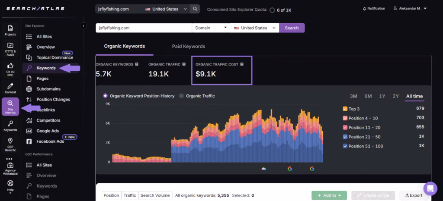Viewport: 443px width, 201px height.
Task: Select the 6M time range
Action: [368, 96]
